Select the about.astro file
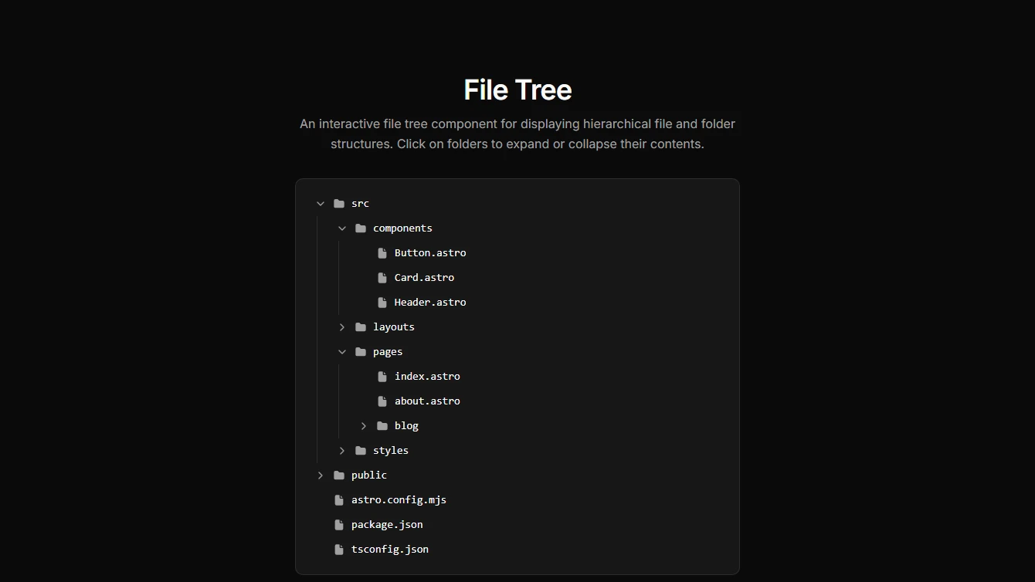 click(427, 401)
